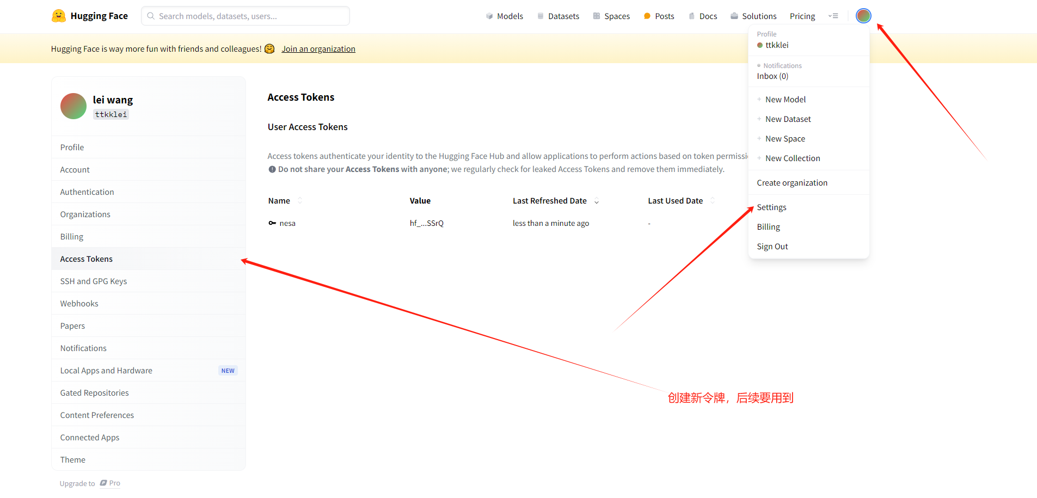Sort tokens by Last Refreshed Date
Viewport: 1037px width, 498px height.
point(597,201)
